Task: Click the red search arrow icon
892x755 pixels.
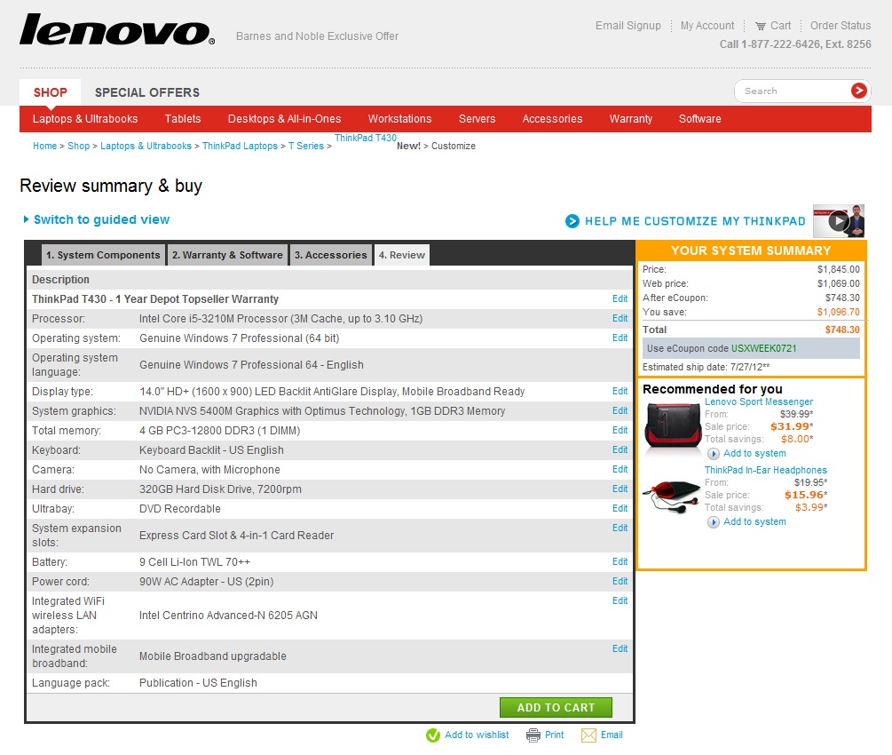Action: (858, 91)
